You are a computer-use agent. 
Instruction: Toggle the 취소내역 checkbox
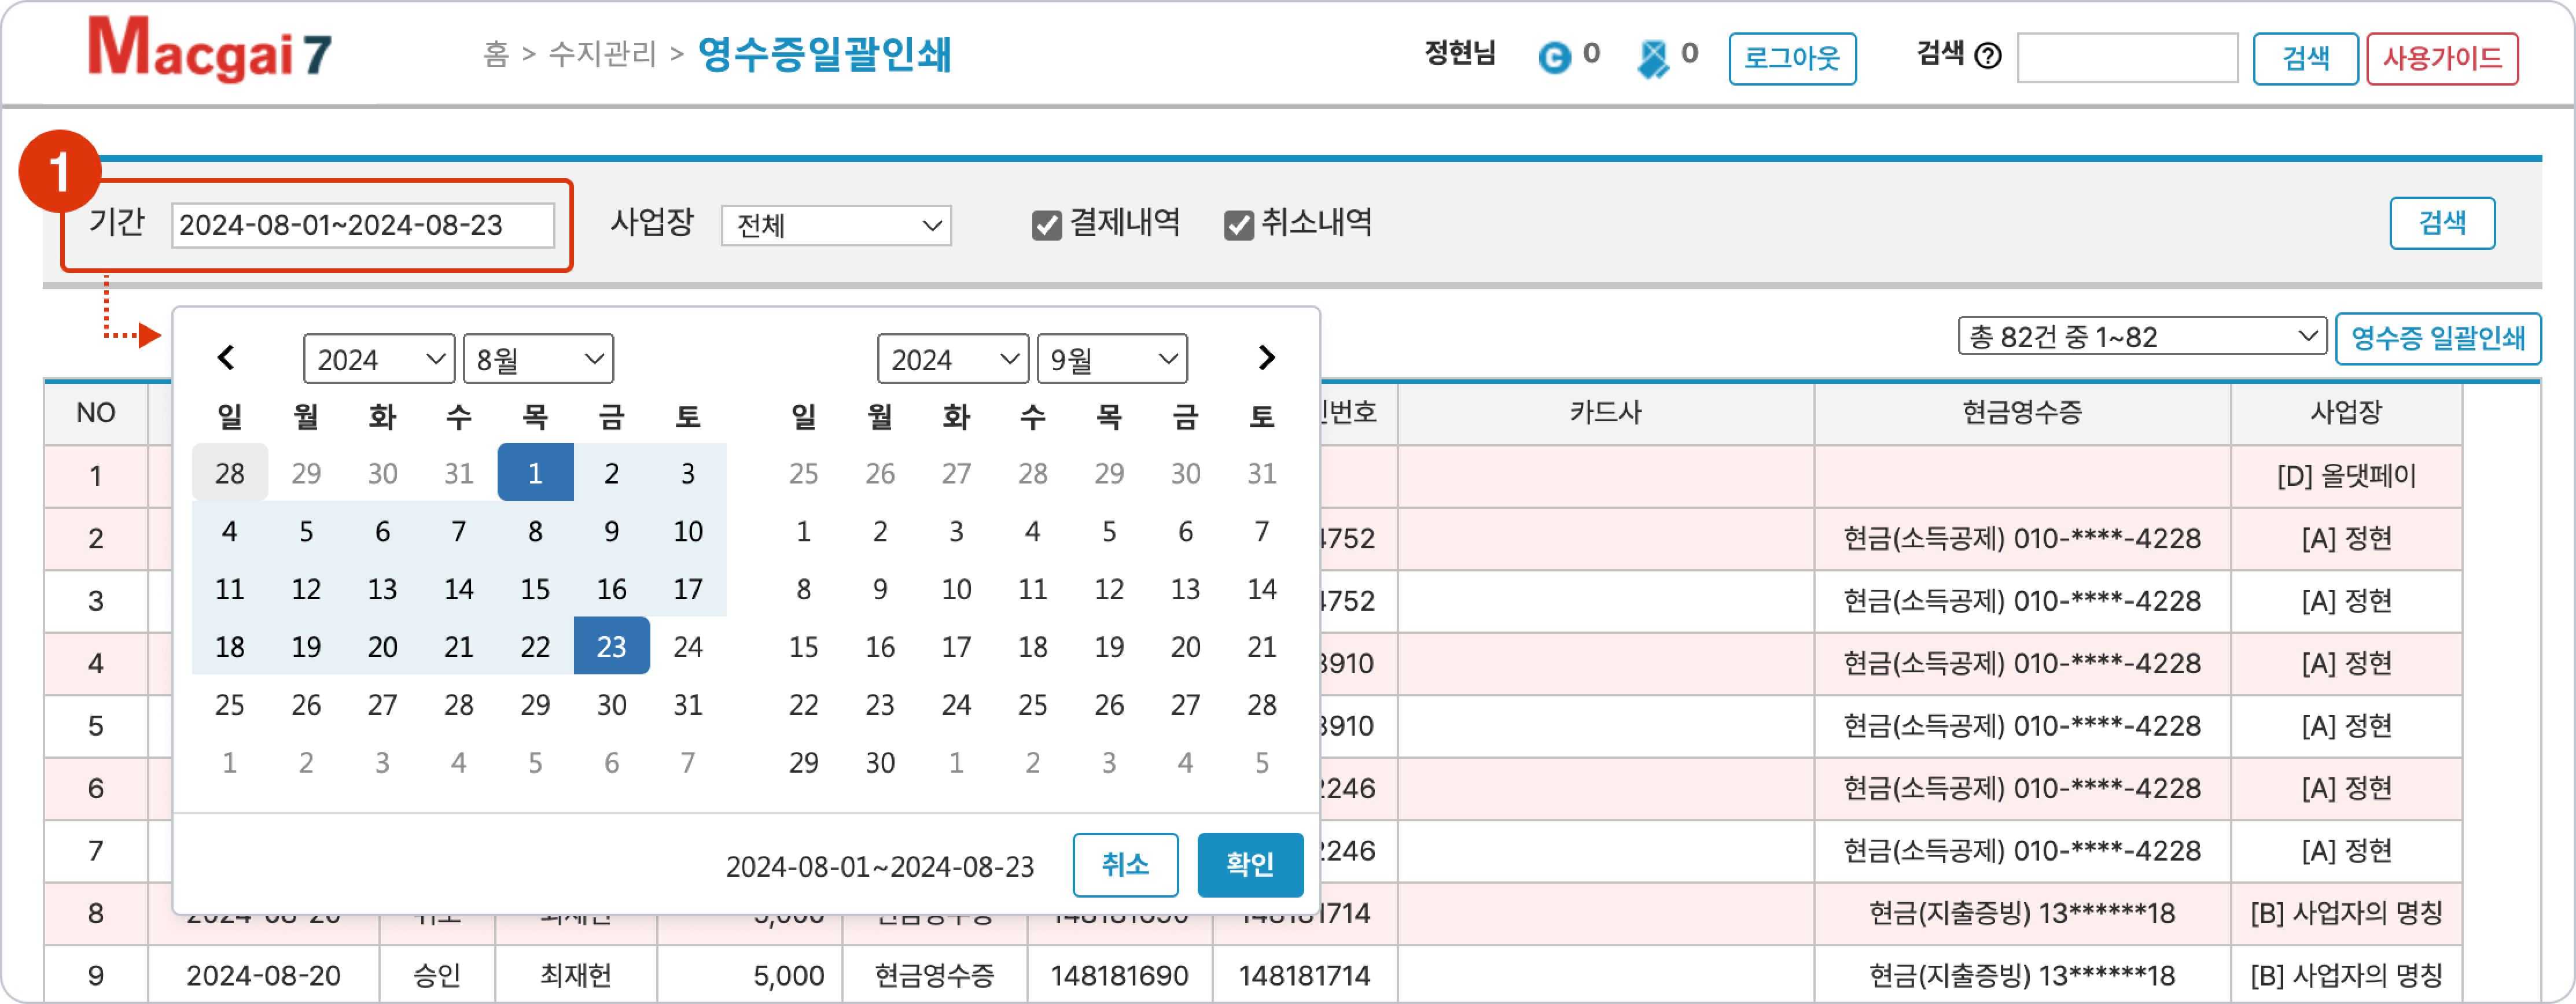(1238, 225)
